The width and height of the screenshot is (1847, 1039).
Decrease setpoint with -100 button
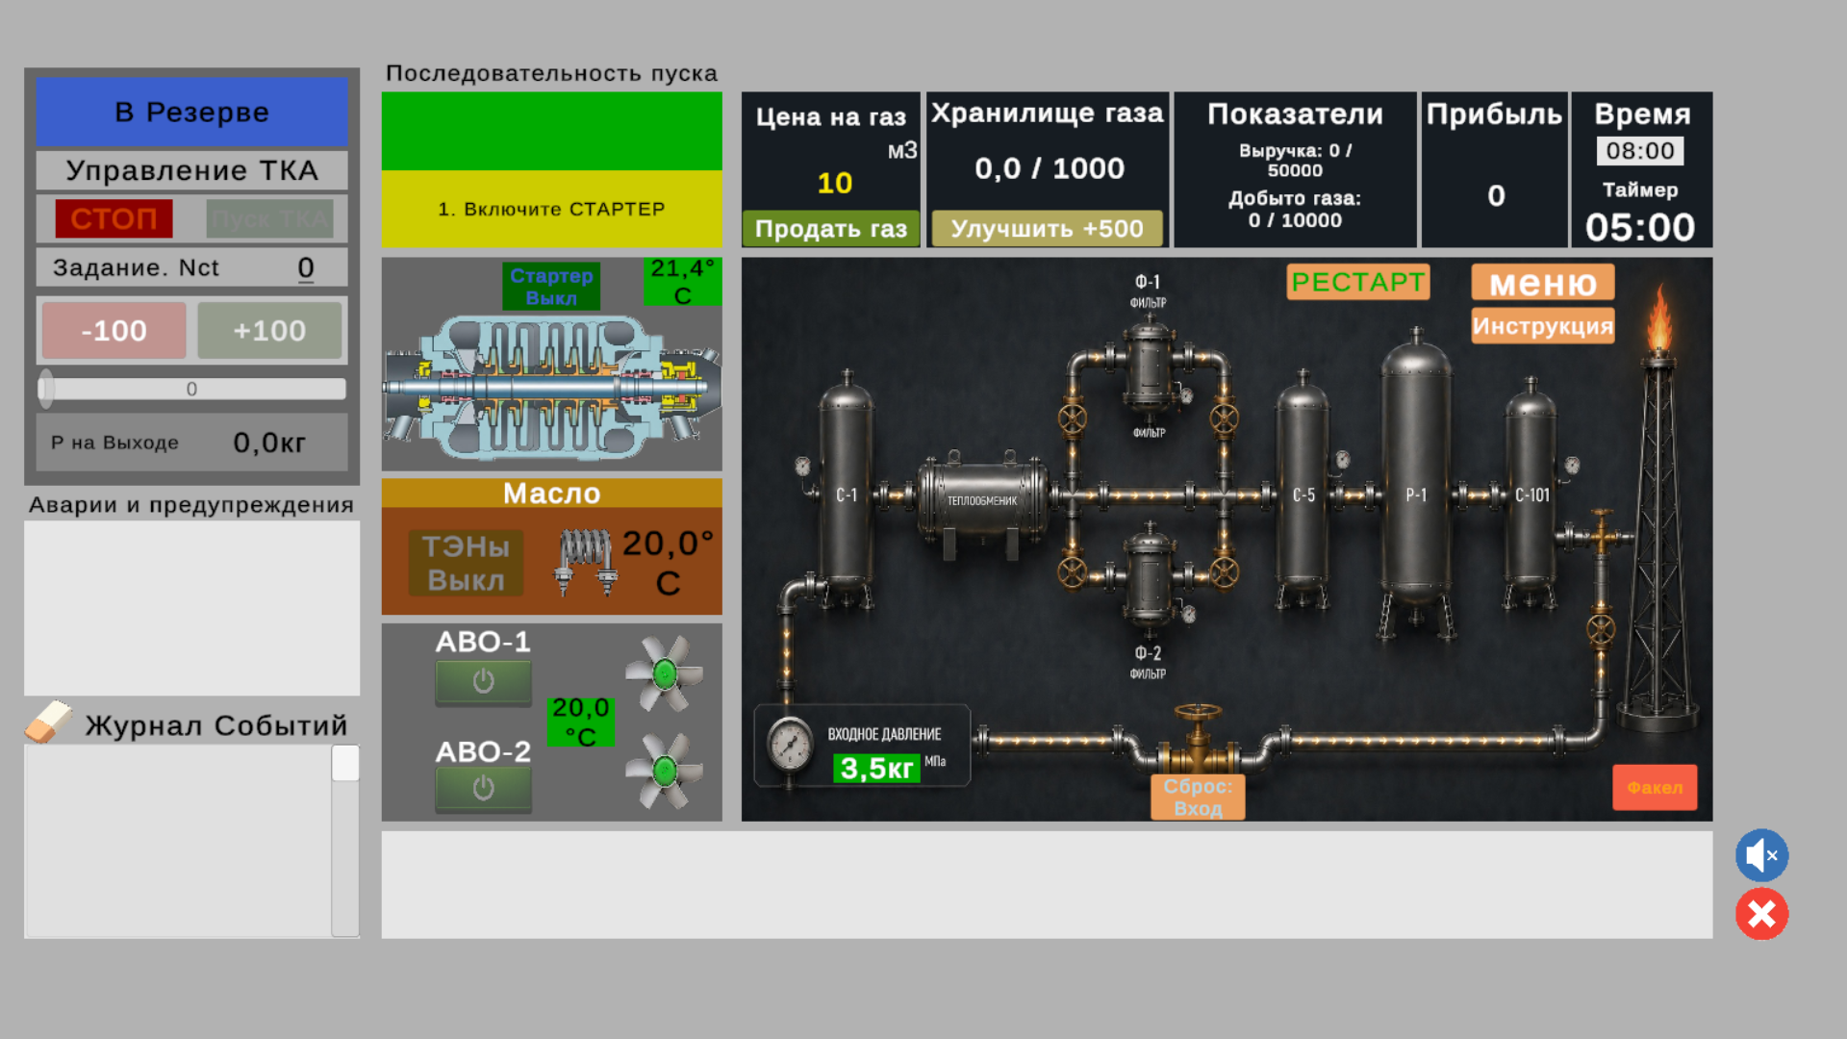tap(114, 331)
